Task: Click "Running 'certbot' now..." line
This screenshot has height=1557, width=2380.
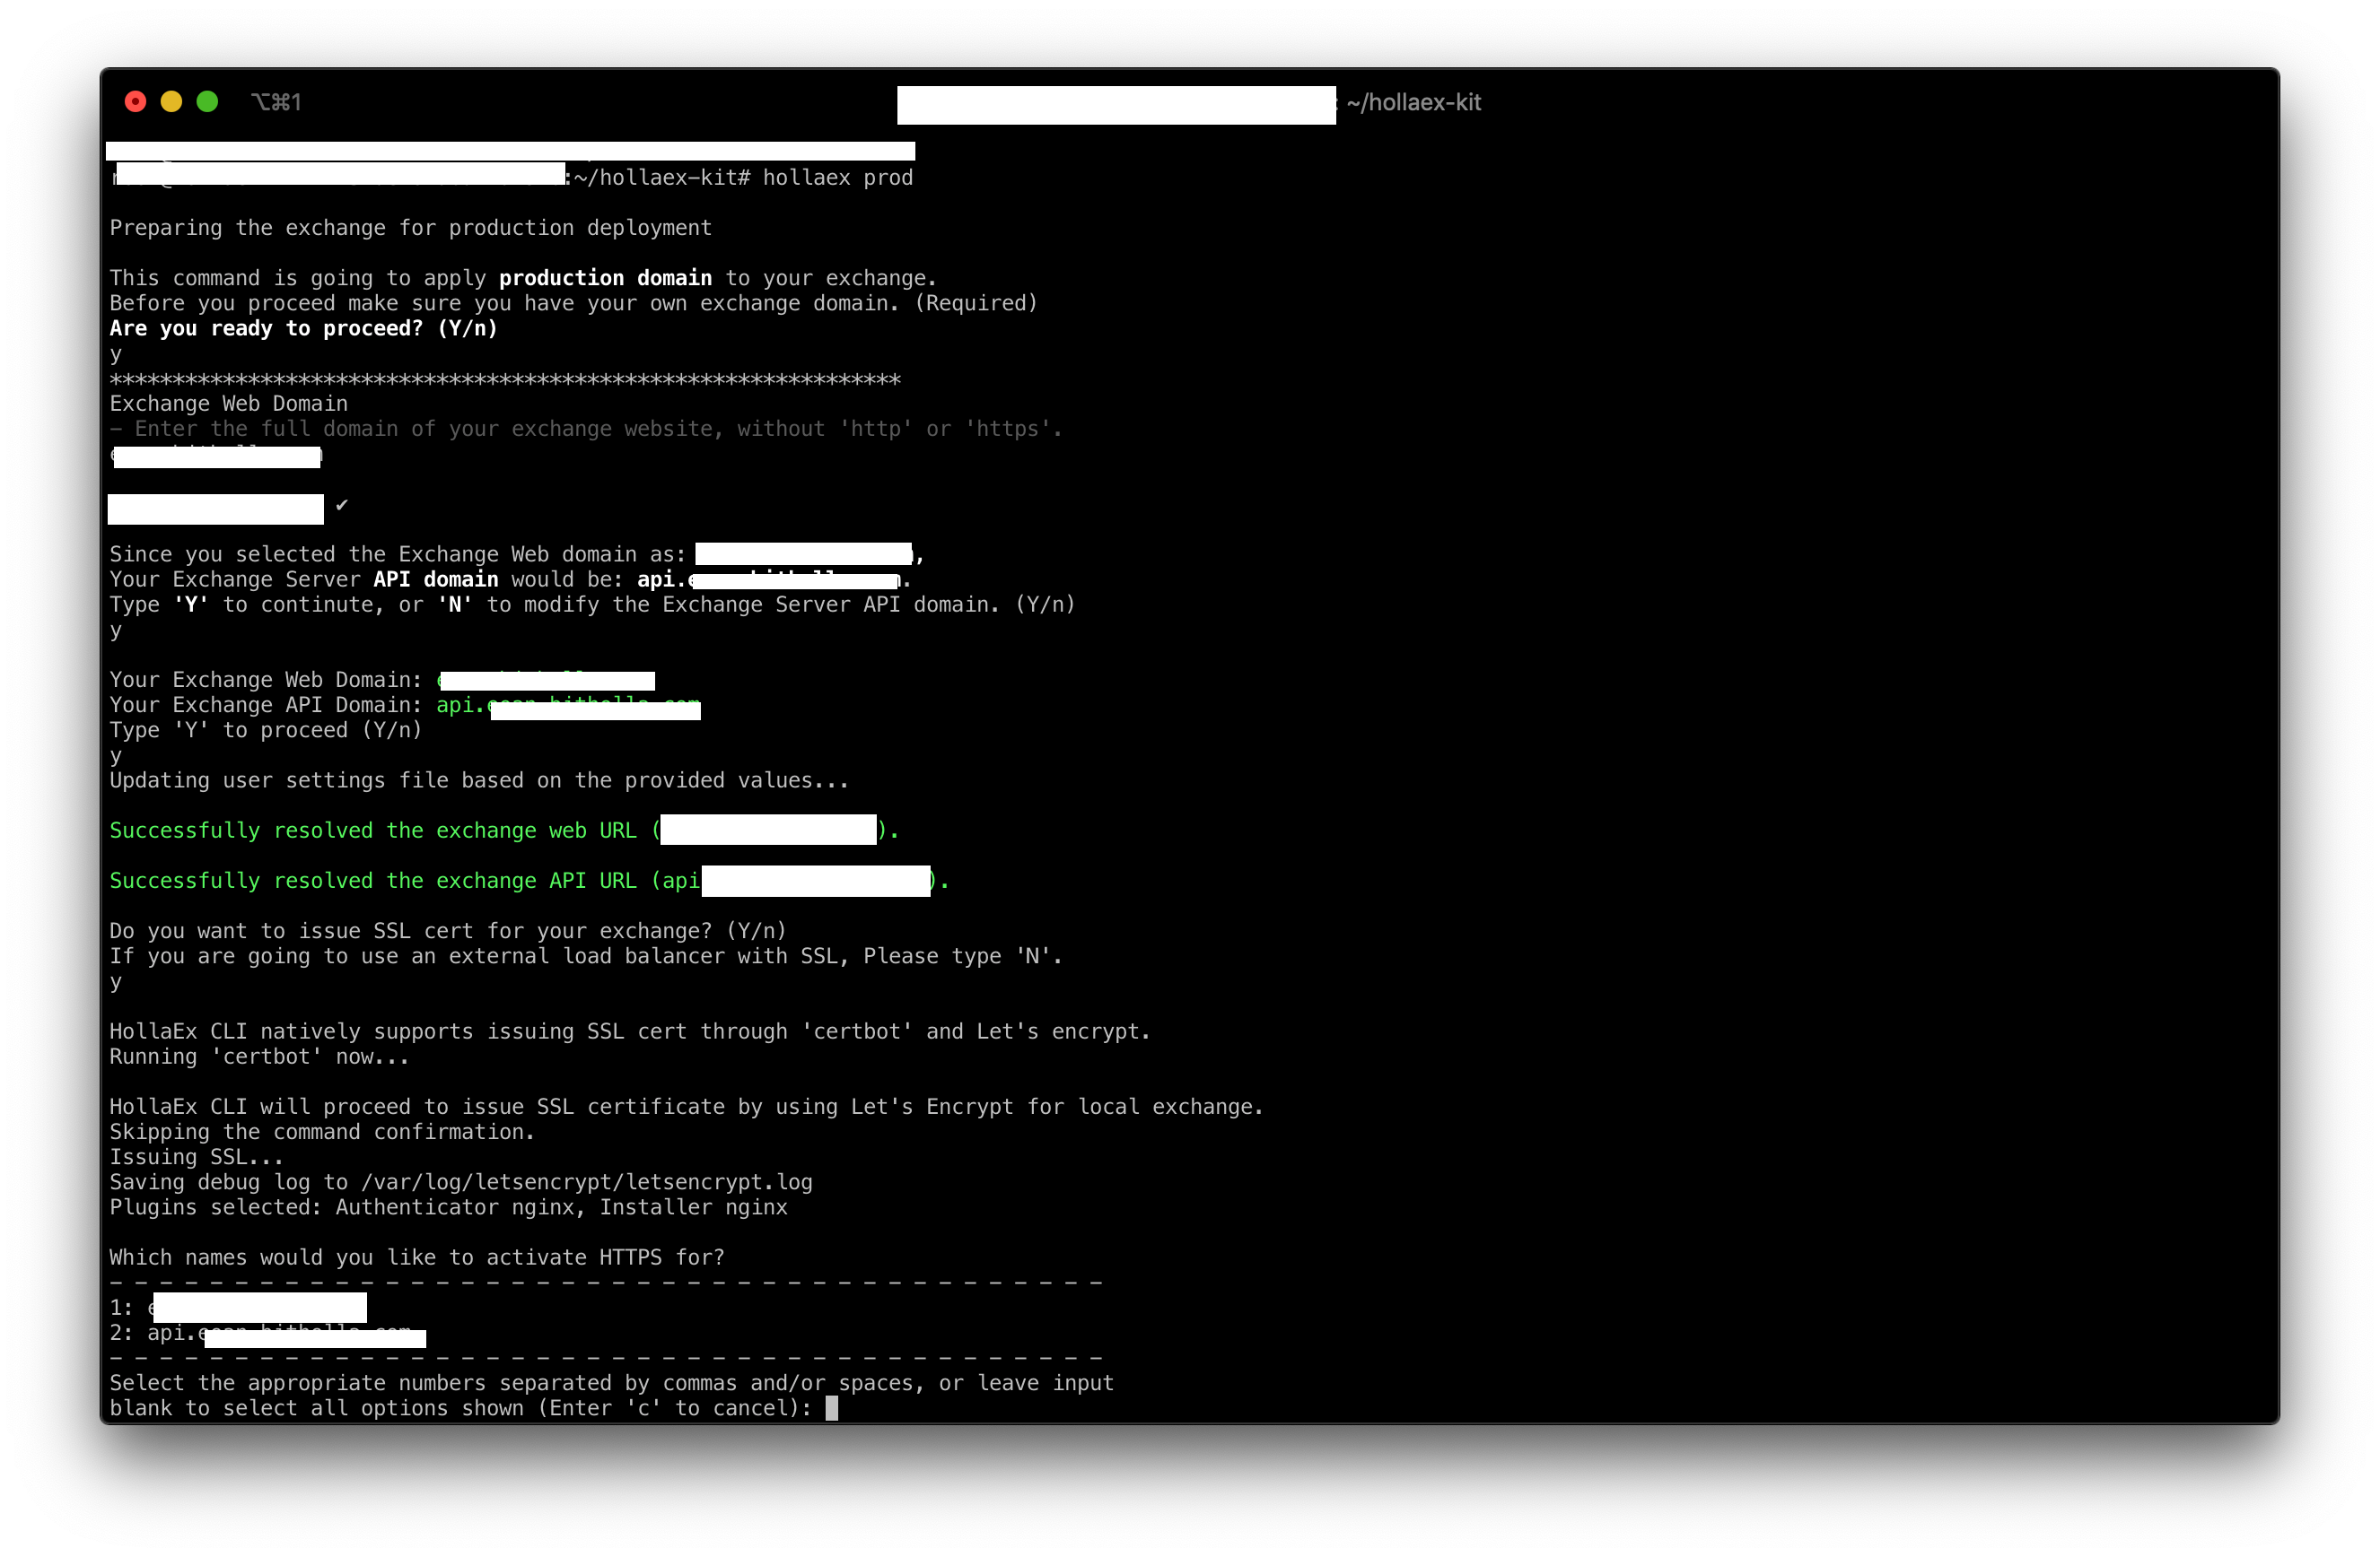Action: pyautogui.click(x=259, y=1057)
